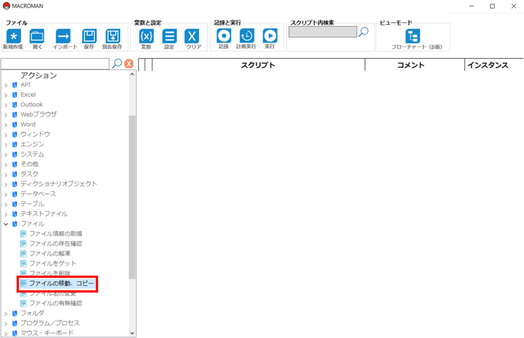Select the データベース category
524x338 pixels.
point(38,194)
